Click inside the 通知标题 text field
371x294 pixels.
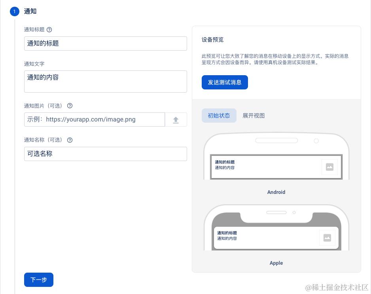(x=105, y=44)
